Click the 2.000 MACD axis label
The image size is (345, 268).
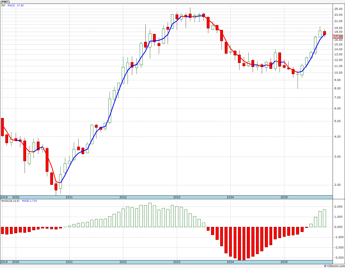[339, 207]
